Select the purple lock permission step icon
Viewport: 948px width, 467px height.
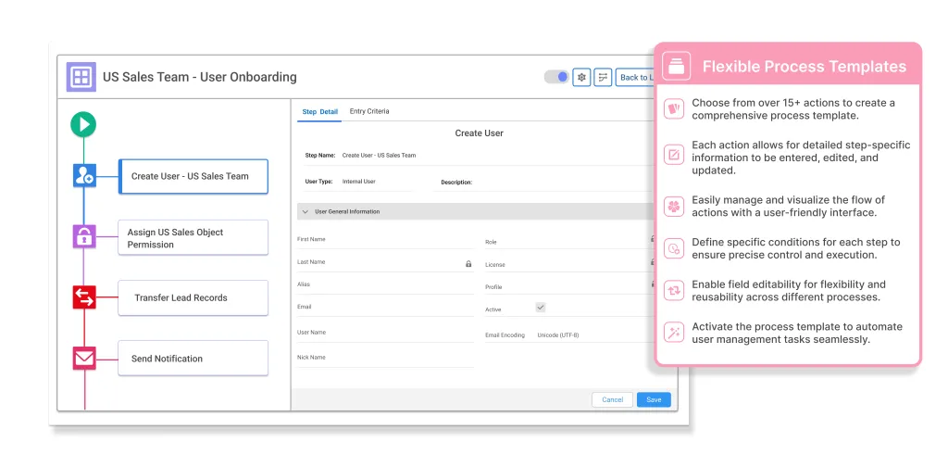tap(84, 236)
